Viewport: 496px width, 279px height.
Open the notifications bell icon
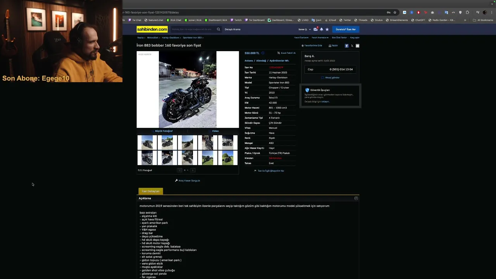(321, 29)
